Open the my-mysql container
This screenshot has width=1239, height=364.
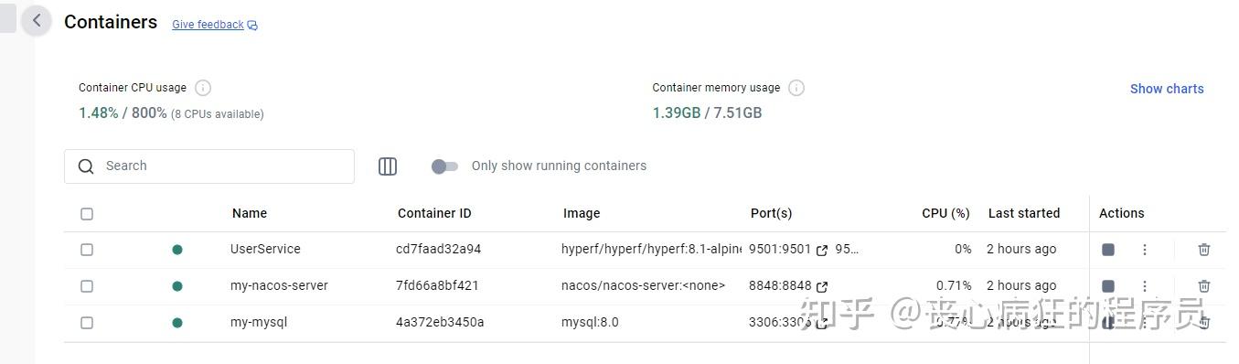(259, 322)
